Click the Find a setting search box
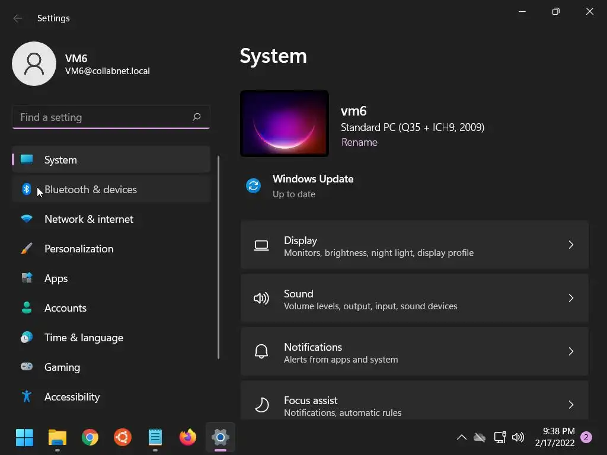Image resolution: width=607 pixels, height=455 pixels. coord(111,117)
